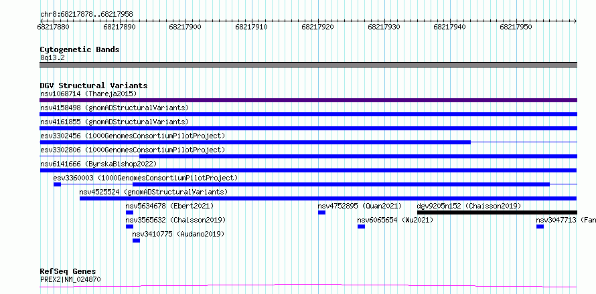Click the blue nsv4161855 variant bar
596x294 pixels.
tap(308, 128)
